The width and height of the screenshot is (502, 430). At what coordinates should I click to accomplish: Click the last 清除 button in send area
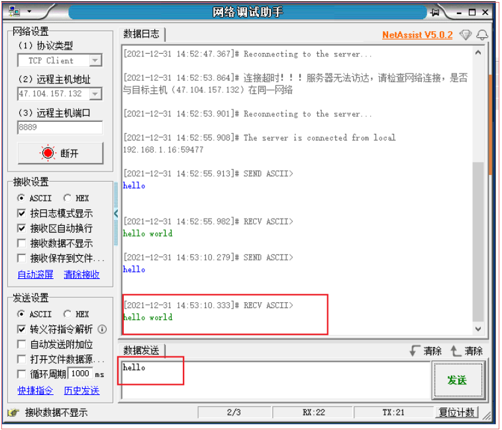[x=473, y=351]
